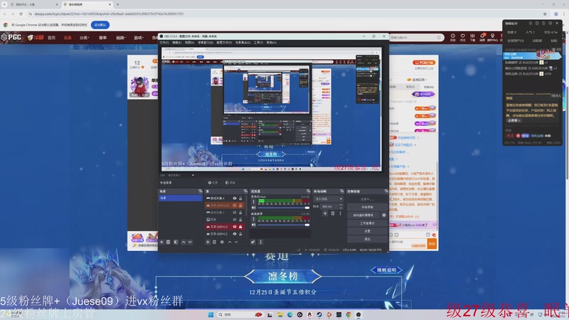569x320 pixels.
Task: Click 开始录制 button in OBS controls
Action: 367,207
